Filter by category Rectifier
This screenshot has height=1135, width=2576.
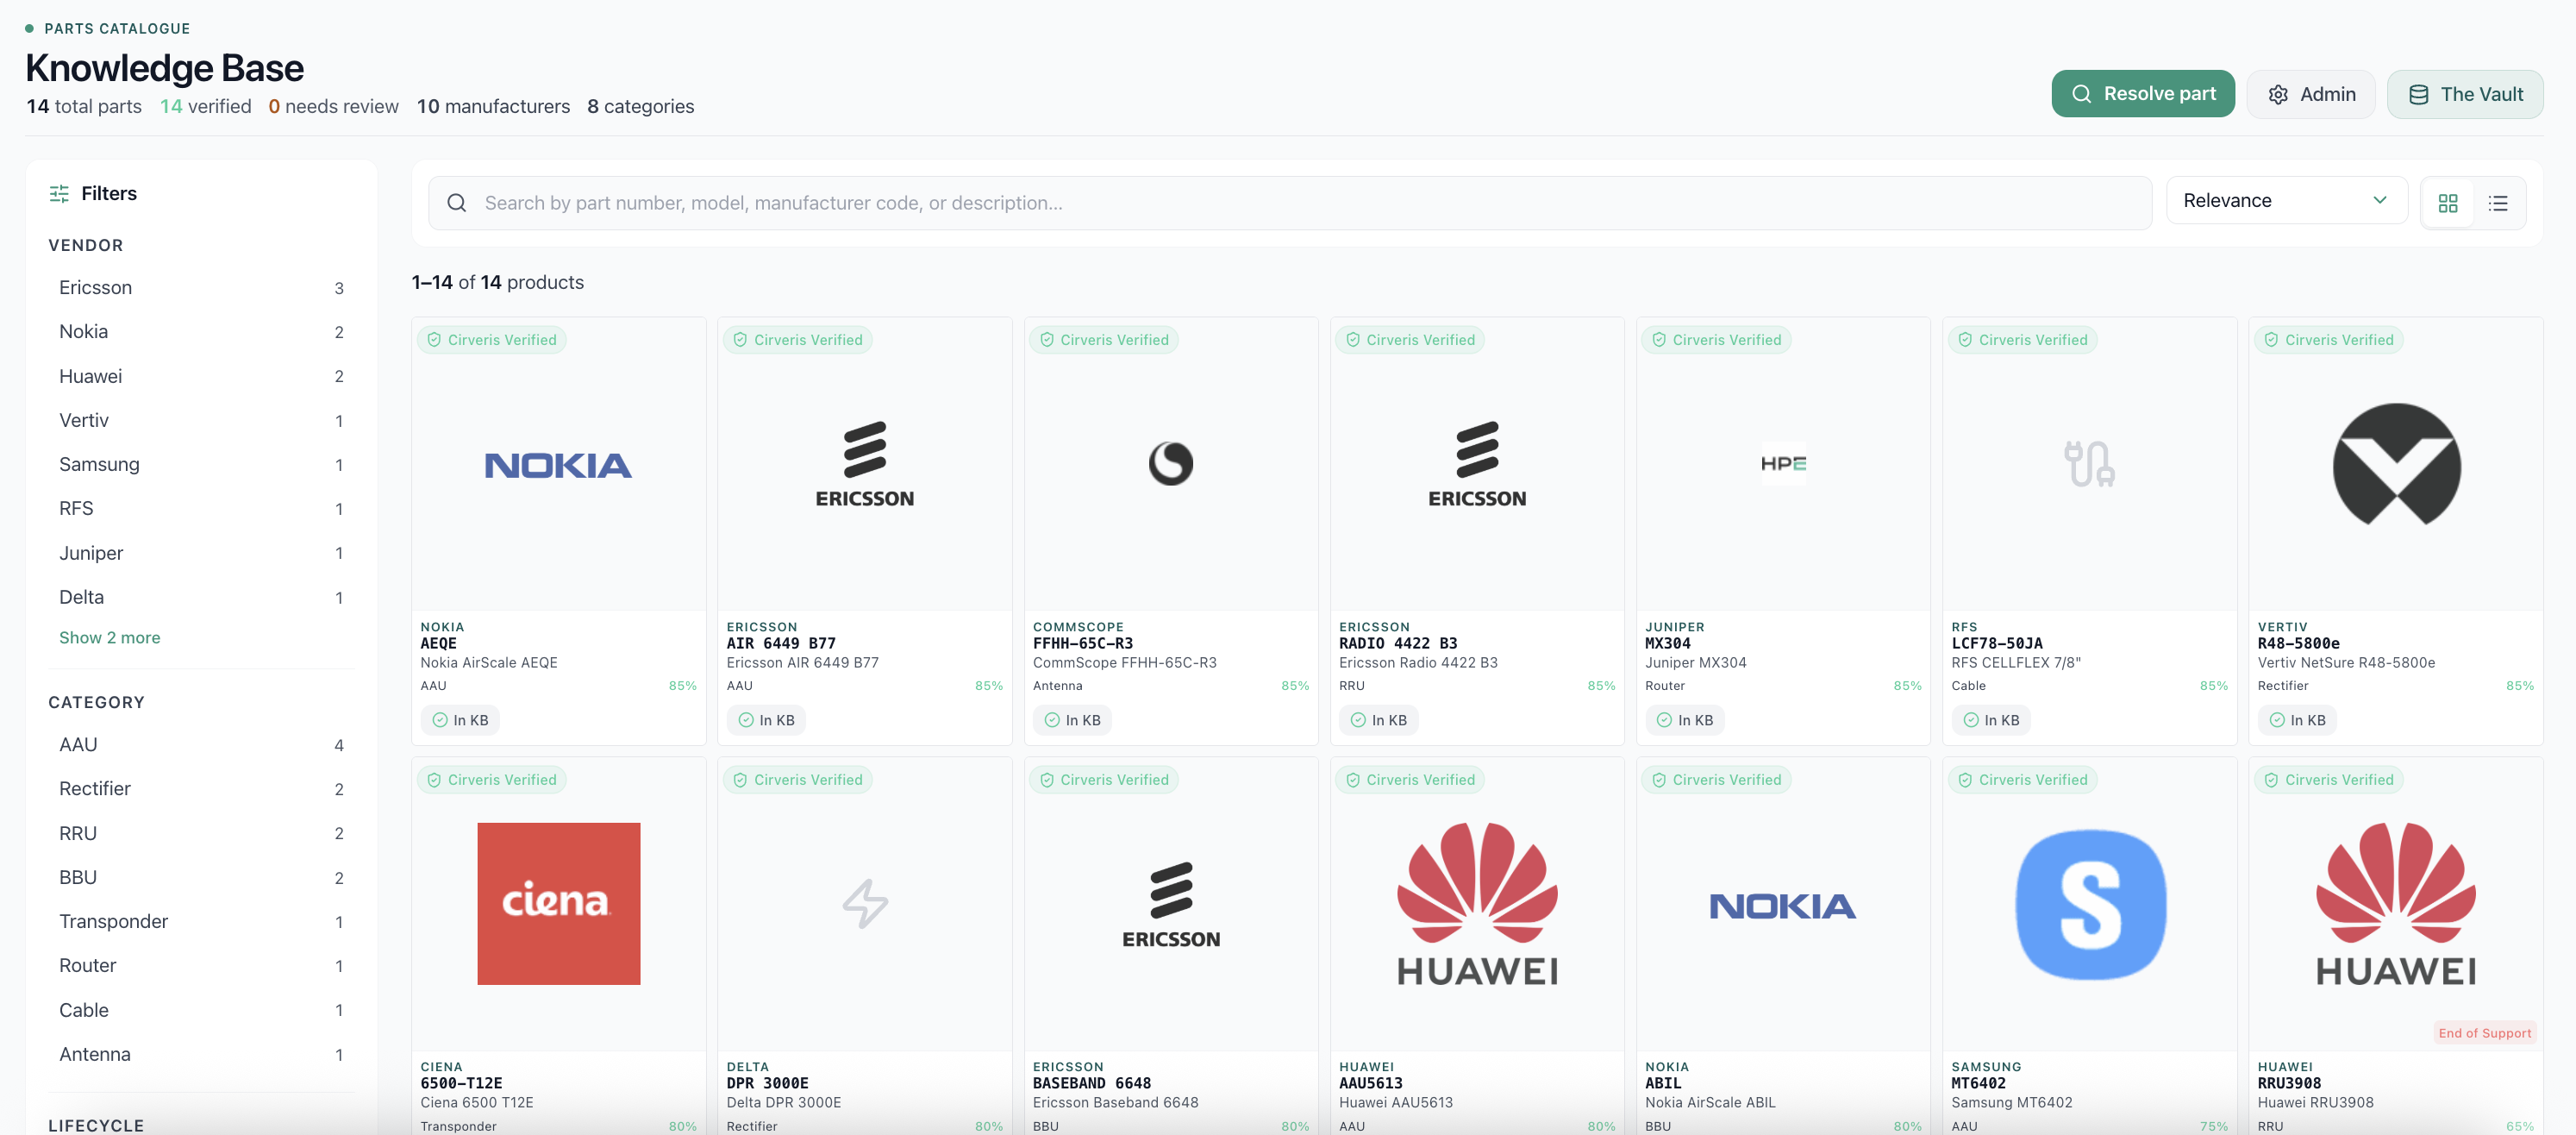click(201, 789)
